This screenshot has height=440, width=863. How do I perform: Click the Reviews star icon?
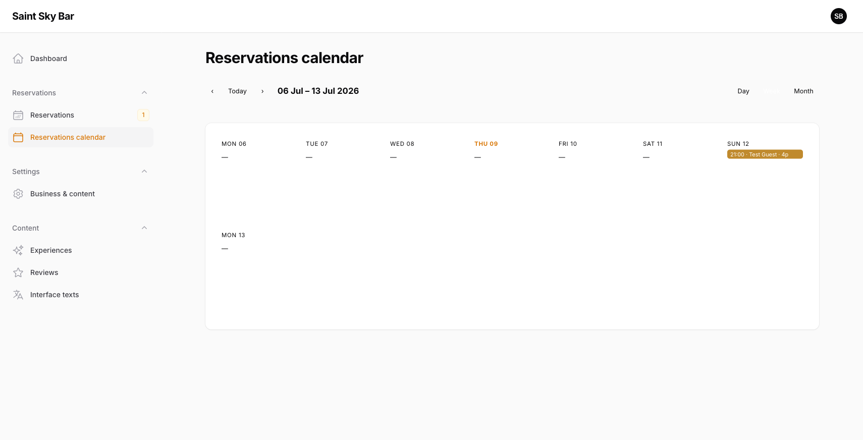[18, 272]
